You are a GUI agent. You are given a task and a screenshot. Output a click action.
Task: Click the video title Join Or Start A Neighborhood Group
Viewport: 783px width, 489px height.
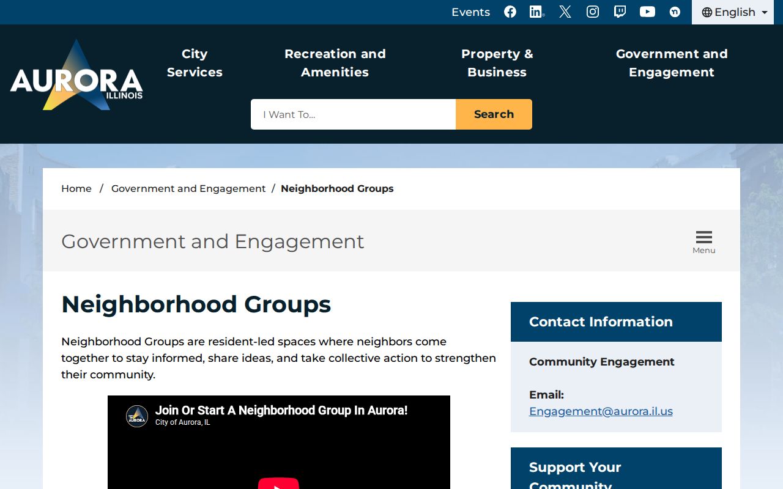pyautogui.click(x=281, y=410)
